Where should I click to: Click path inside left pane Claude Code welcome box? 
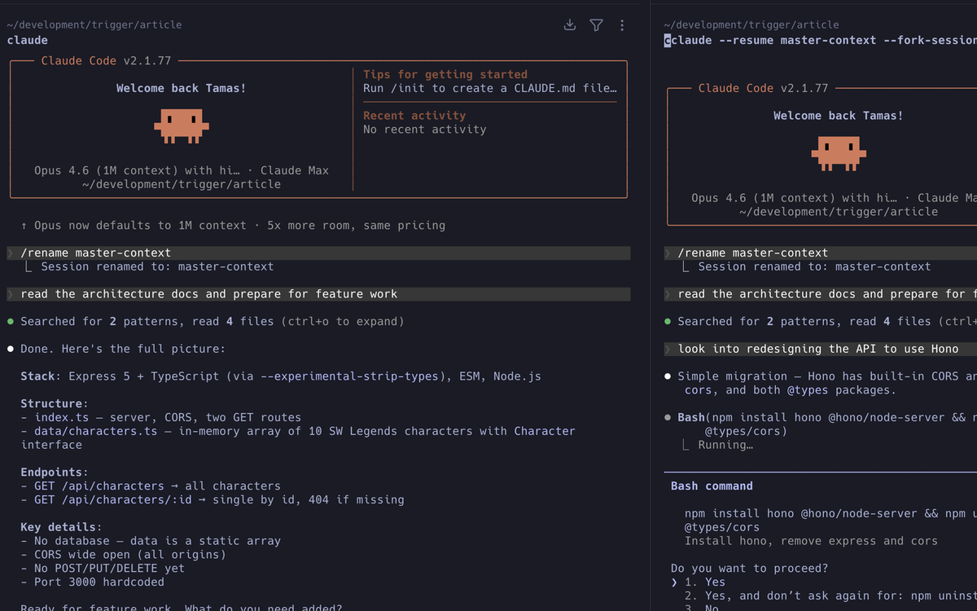click(x=182, y=185)
